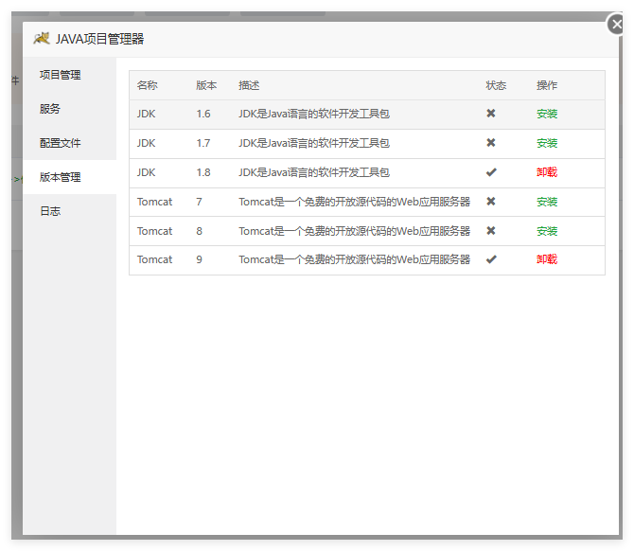The height and width of the screenshot is (551, 634).
Task: Click the cross status icon for JDK 1.6
Action: [x=491, y=114]
